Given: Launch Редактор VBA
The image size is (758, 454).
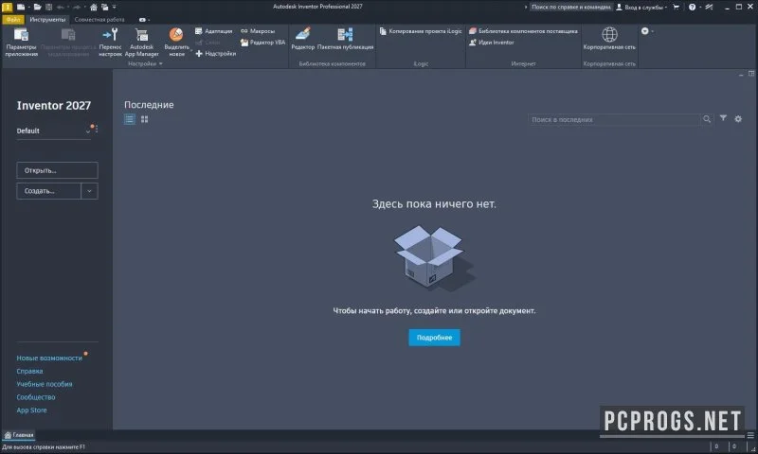Looking at the screenshot, I should (263, 43).
